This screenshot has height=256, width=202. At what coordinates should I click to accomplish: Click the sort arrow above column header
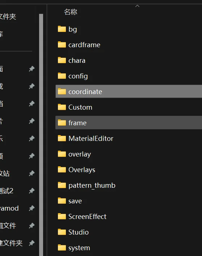coord(137,6)
